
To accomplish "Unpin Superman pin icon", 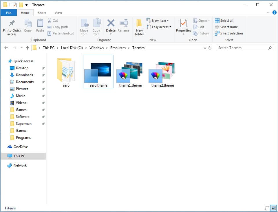I will (x=43, y=124).
